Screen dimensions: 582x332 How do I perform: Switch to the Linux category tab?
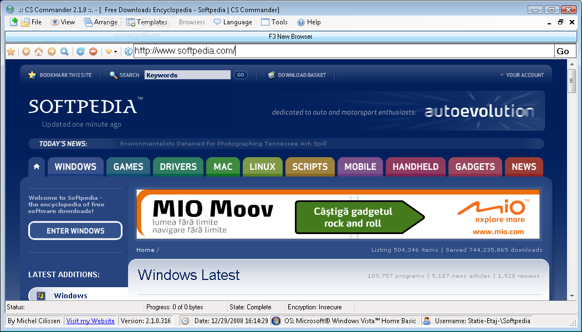[x=262, y=167]
